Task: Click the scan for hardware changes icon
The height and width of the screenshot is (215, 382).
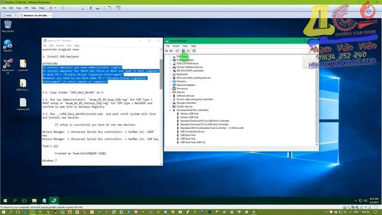Action: click(x=194, y=51)
